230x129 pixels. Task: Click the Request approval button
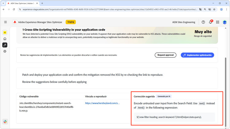[166, 55]
